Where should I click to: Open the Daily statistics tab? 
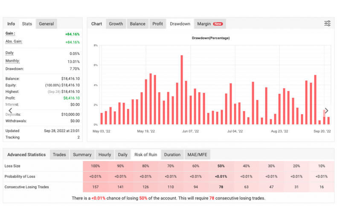click(x=123, y=155)
